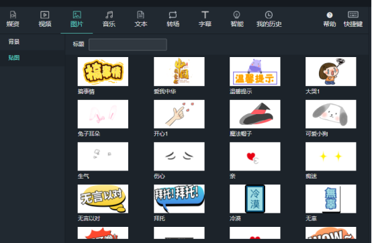Focus the 标题 search input field
Image resolution: width=372 pixels, height=243 pixels.
point(128,44)
